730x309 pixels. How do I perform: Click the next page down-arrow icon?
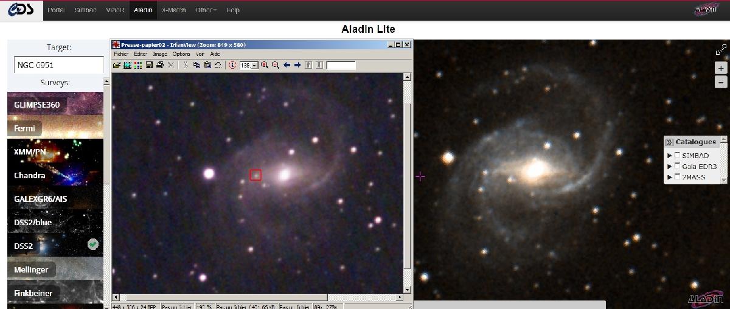(319, 65)
